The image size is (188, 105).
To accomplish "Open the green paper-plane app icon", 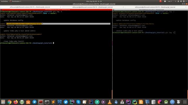I will tap(97, 102).
